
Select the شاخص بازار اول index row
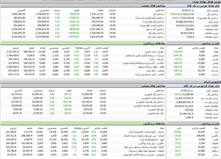83,33
